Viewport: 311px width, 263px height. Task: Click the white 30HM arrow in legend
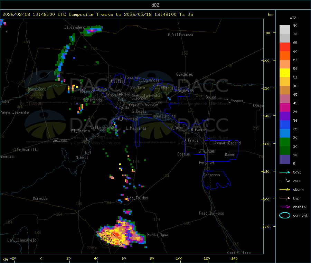click(285, 181)
